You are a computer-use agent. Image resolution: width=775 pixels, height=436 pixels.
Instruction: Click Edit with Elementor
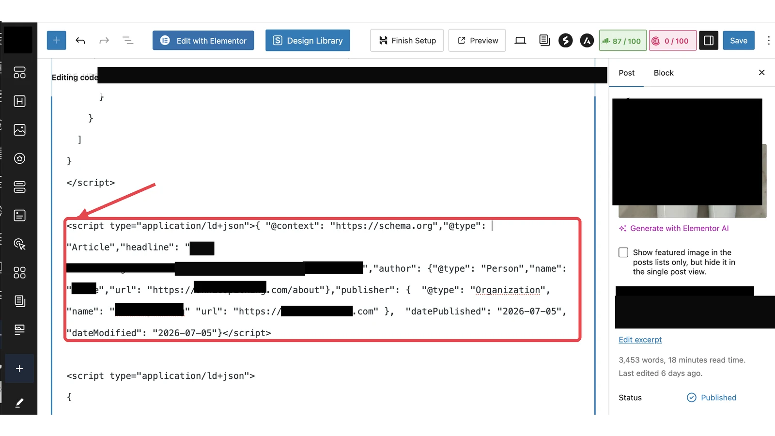[x=203, y=41]
